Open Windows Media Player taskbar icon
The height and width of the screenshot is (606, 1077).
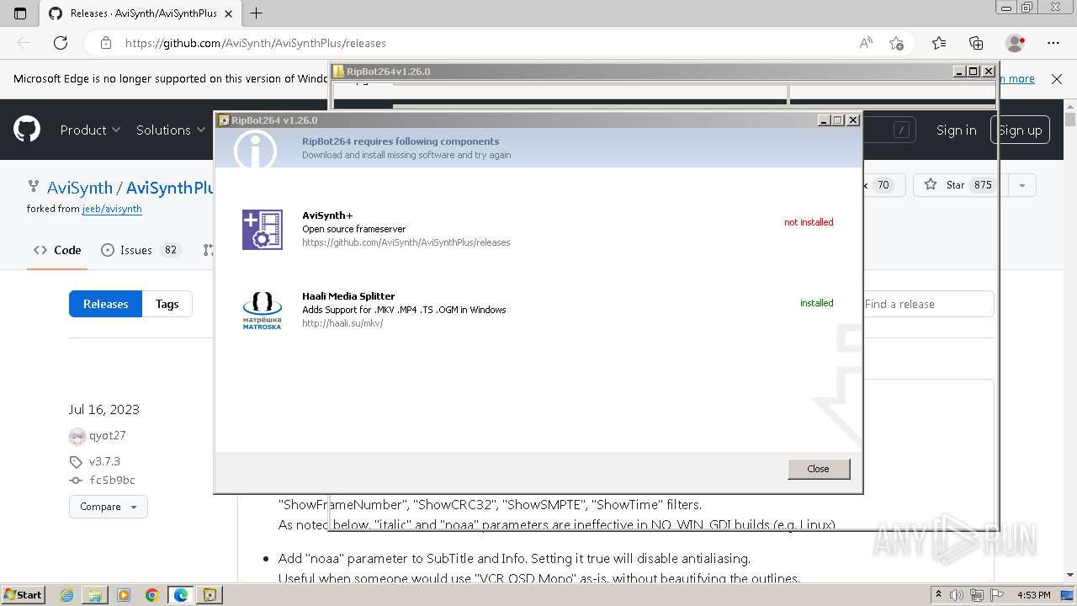[x=124, y=595]
